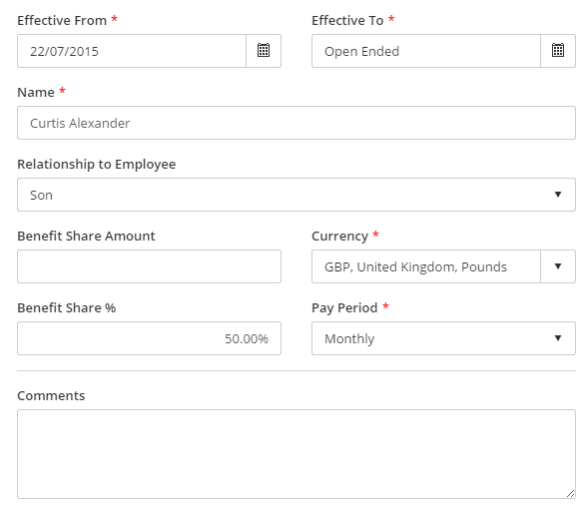Click the Open Ended date field

pos(426,51)
